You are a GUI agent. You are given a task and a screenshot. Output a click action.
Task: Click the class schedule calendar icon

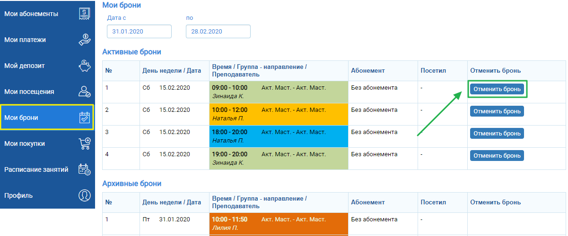pyautogui.click(x=85, y=169)
